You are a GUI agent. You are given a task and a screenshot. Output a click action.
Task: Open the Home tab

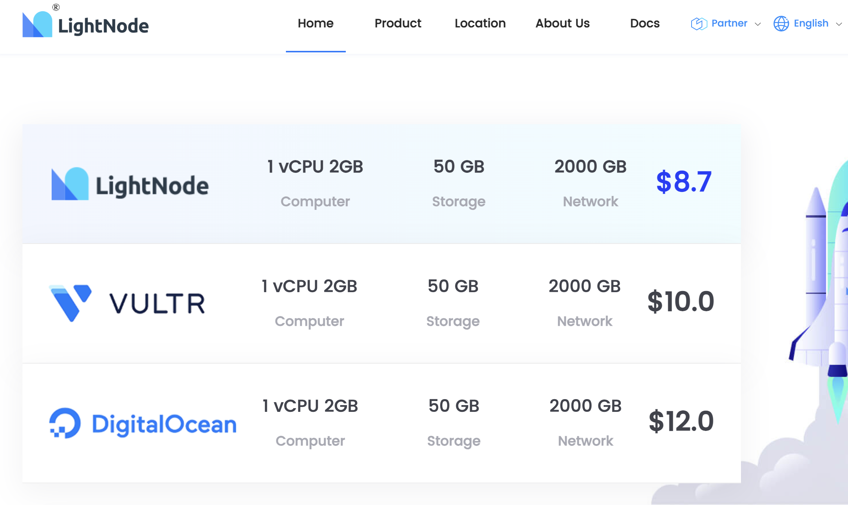click(x=315, y=23)
